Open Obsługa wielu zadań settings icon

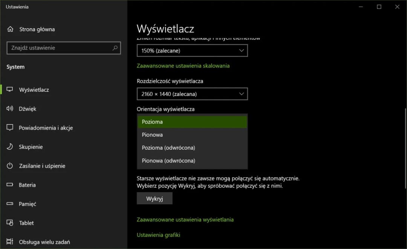coord(9,242)
